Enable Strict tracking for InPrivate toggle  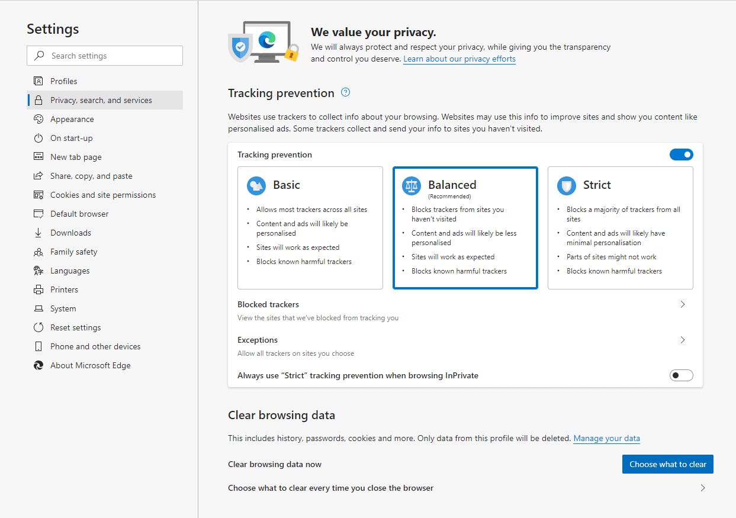[x=681, y=375]
